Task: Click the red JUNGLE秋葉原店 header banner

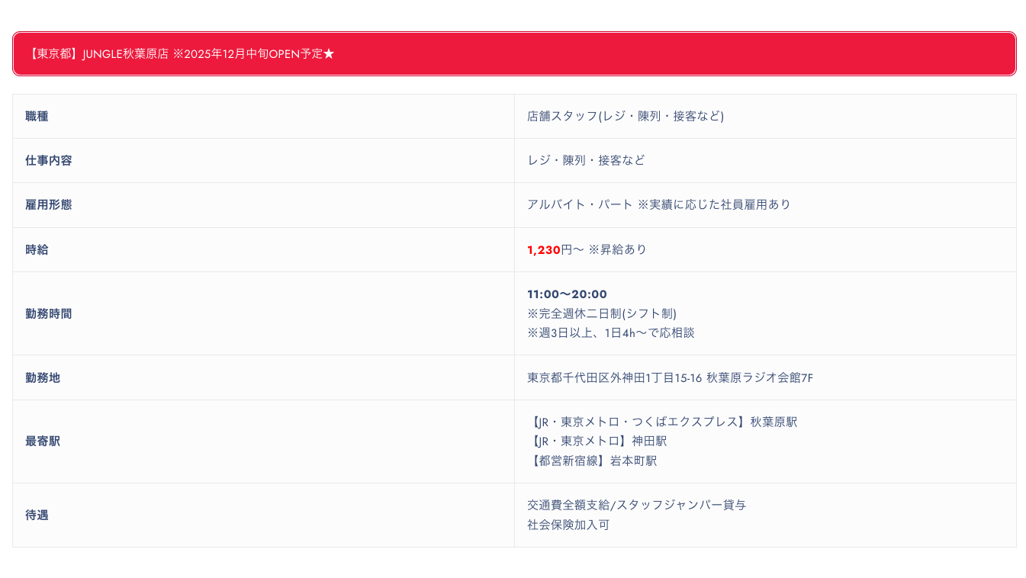Action: tap(513, 54)
